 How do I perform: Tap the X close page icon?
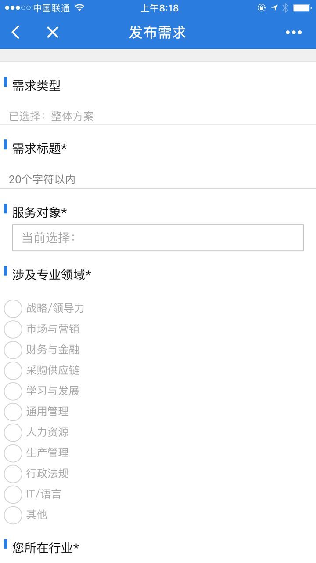[x=53, y=32]
